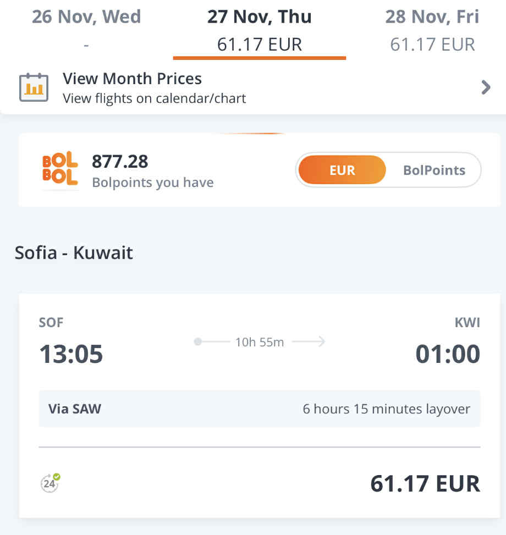Viewport: 506px width, 535px height.
Task: Click the 877.28 Bolpoints balance
Action: (120, 162)
